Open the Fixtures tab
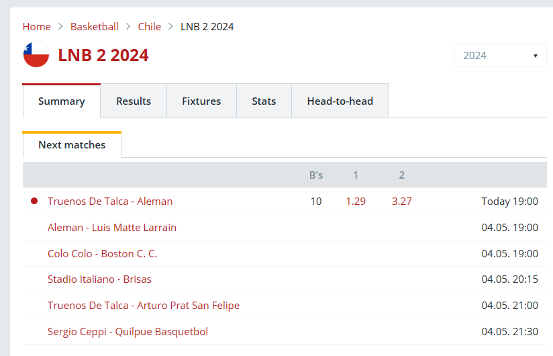The width and height of the screenshot is (553, 356). click(201, 101)
